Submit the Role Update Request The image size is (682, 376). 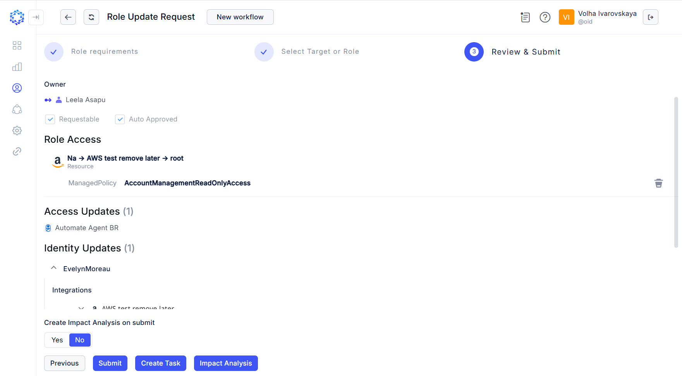pos(110,363)
